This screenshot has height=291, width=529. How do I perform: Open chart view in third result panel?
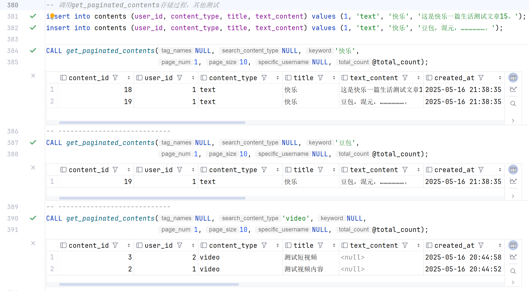(x=513, y=257)
